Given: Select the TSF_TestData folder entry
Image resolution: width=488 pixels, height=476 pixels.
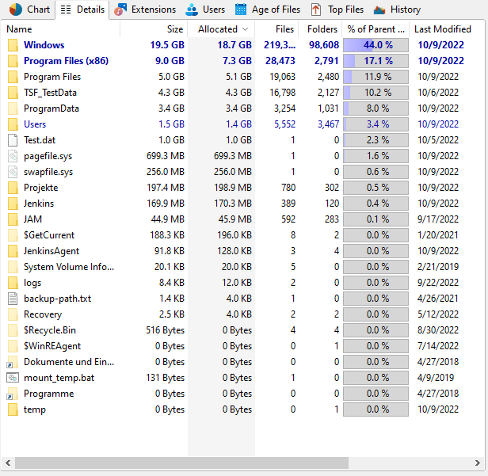Looking at the screenshot, I should pyautogui.click(x=50, y=93).
